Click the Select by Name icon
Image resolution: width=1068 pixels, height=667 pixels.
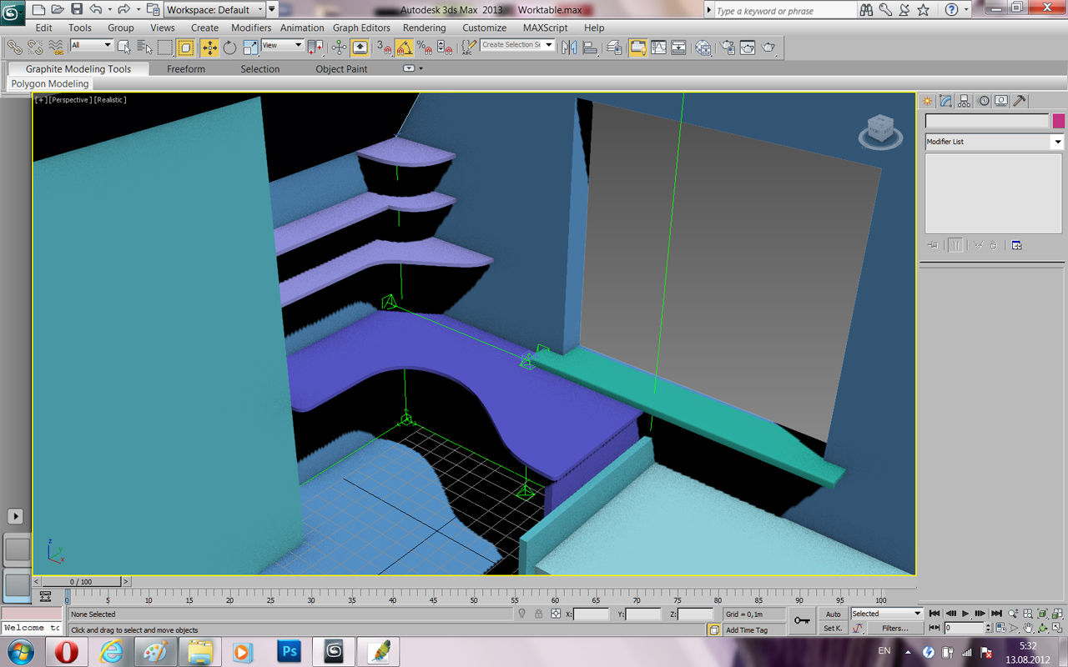(x=144, y=48)
